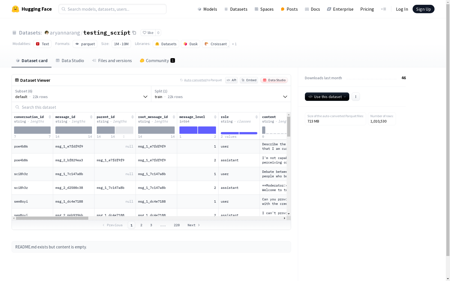
Task: Click the table vertical scrollbar thumb
Action: 289,126
